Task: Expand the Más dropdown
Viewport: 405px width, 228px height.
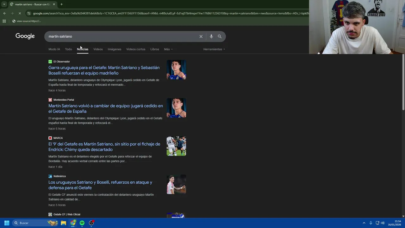Action: [x=168, y=49]
